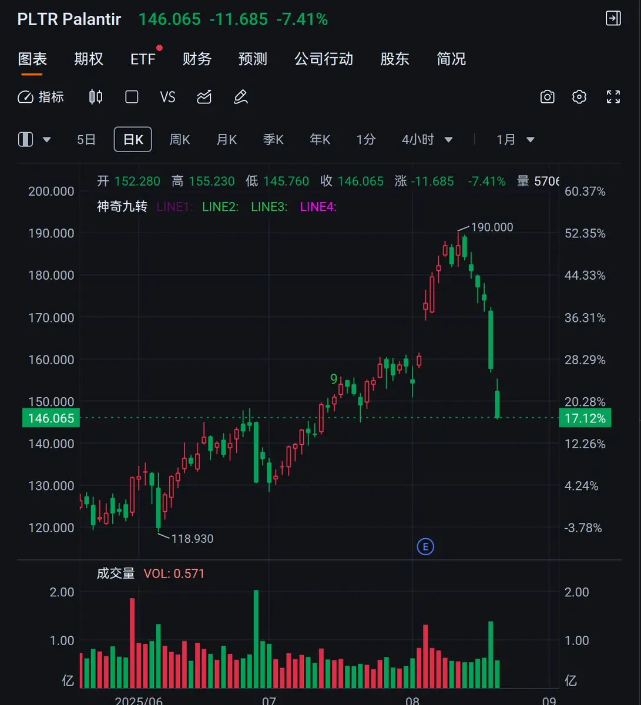Switch to the 图表 tab
Viewport: 641px width, 705px height.
point(32,59)
